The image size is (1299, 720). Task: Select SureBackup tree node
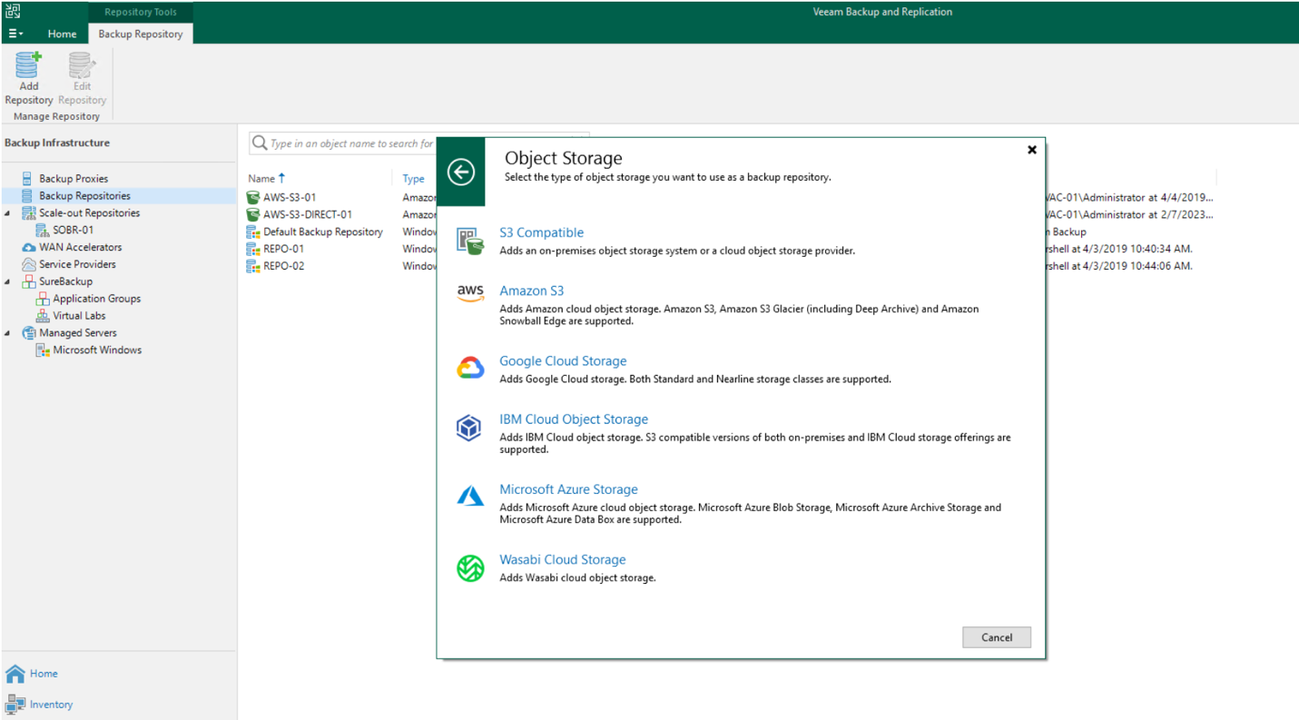65,281
